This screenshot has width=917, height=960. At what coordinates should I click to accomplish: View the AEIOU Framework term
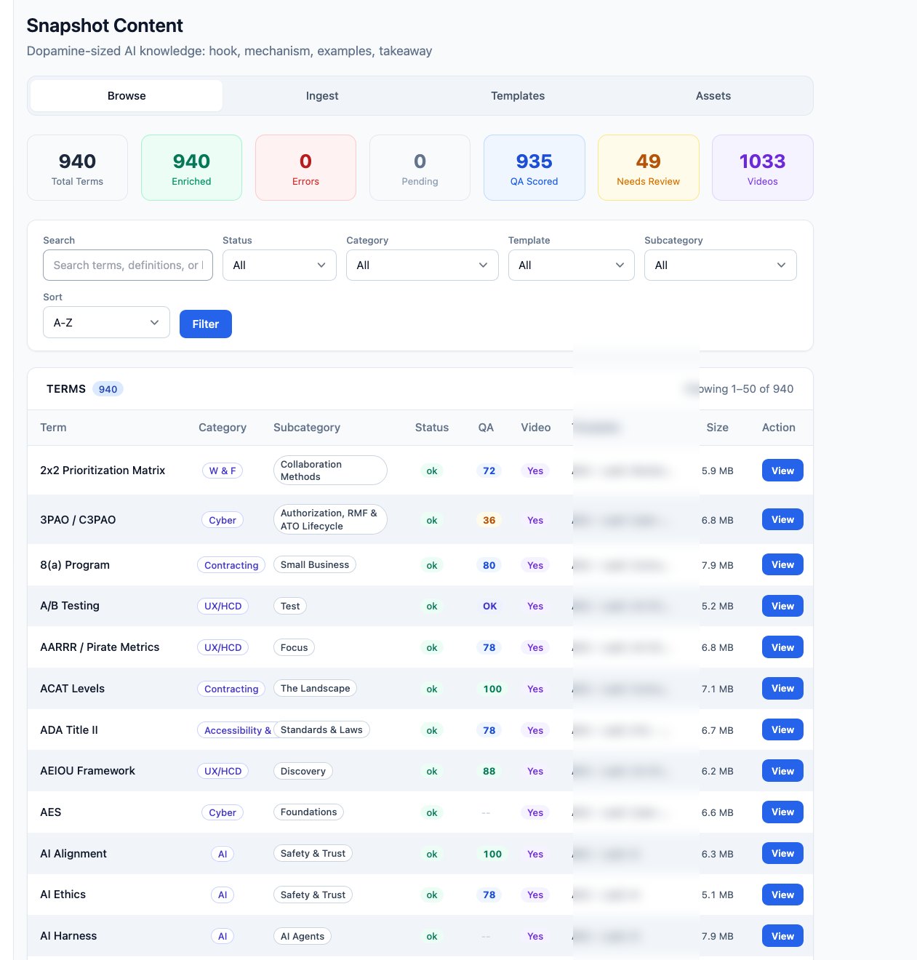[782, 771]
